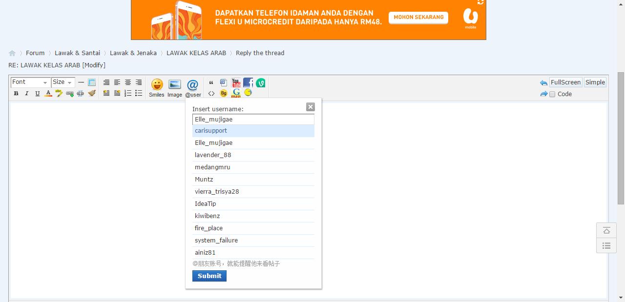Select kiwibenz username
The height and width of the screenshot is (302, 625).
click(x=253, y=216)
